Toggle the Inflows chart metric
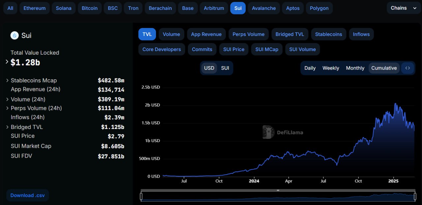 [361, 34]
